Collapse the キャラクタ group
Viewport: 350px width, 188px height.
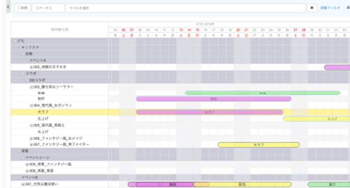[19, 47]
